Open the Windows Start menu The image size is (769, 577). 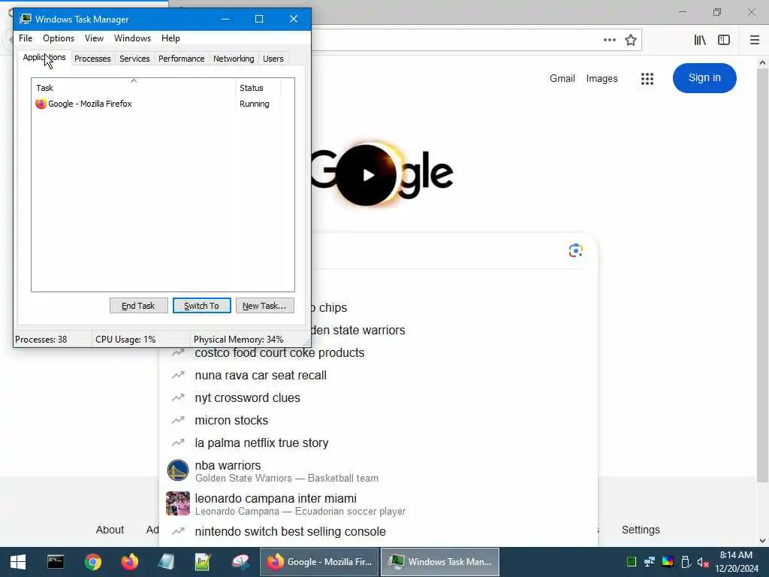pos(18,562)
